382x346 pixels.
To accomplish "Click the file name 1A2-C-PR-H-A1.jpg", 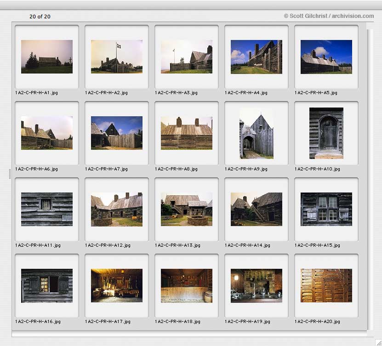I will click(36, 93).
